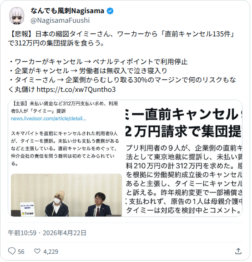Image resolution: width=252 pixels, height=262 pixels.
Task: Click the blue verified badge
Action: coord(110,11)
